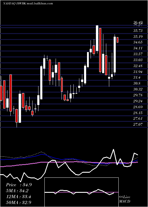This screenshot has height=207, width=148.
Task: Click the 27.61 price axis label
Action: [138, 119]
